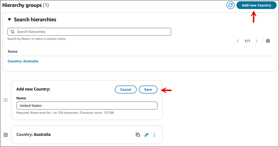Viewport: 279px width, 147px height.
Task: Click the duplicate icon for Country: Australia
Action: (138, 135)
